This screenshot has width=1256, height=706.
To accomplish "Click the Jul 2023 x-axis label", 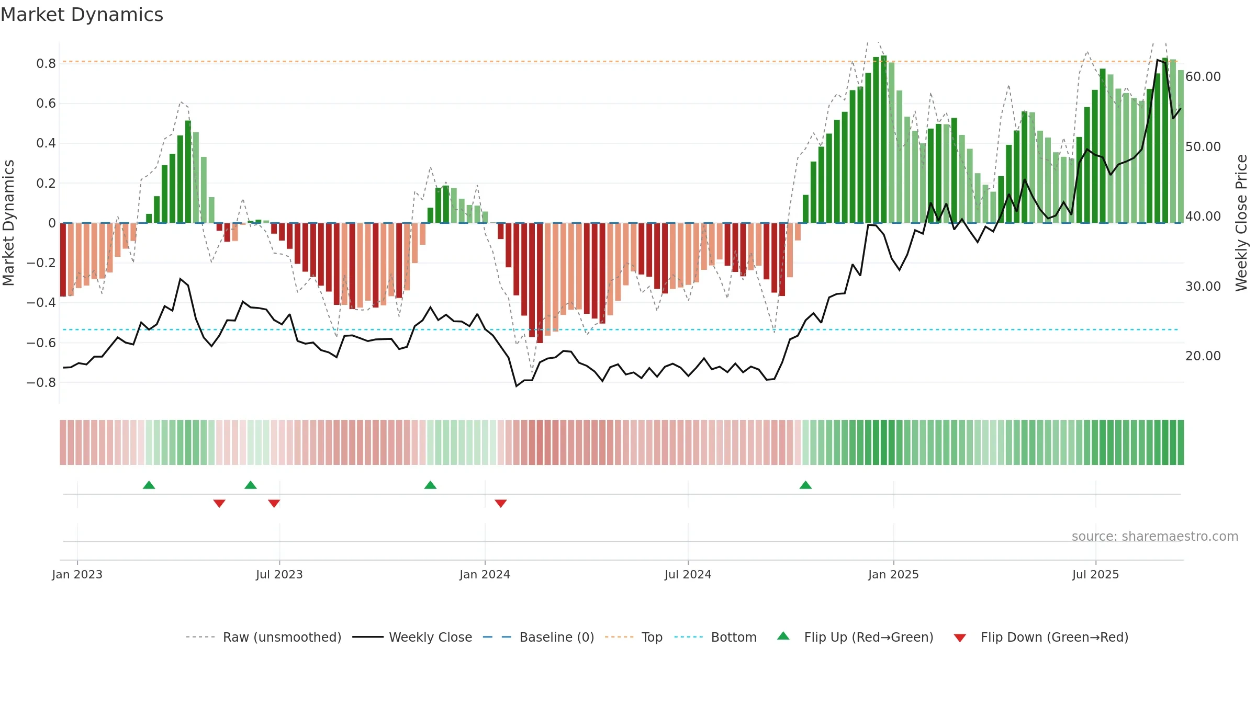I will pyautogui.click(x=279, y=574).
